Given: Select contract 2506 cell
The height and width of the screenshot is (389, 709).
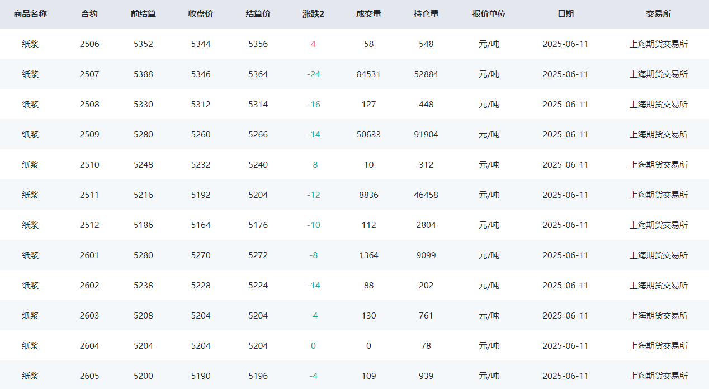Looking at the screenshot, I should click(x=89, y=44).
